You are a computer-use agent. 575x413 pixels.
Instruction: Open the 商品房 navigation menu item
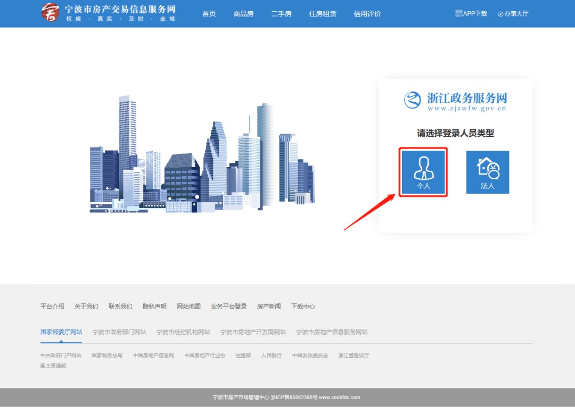pyautogui.click(x=243, y=14)
